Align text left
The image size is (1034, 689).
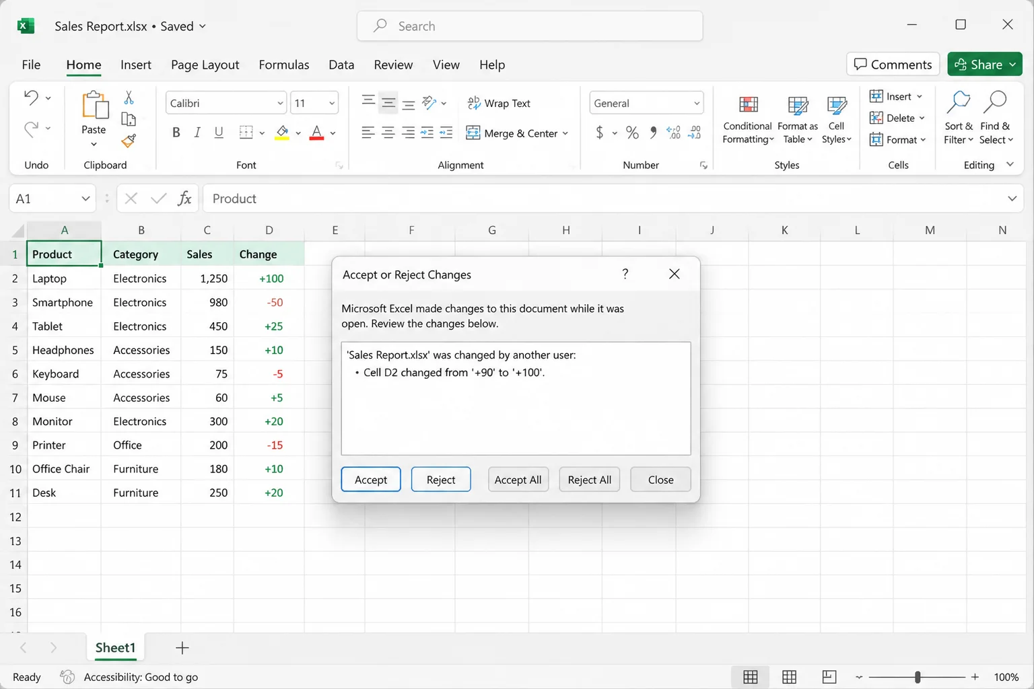pyautogui.click(x=368, y=133)
